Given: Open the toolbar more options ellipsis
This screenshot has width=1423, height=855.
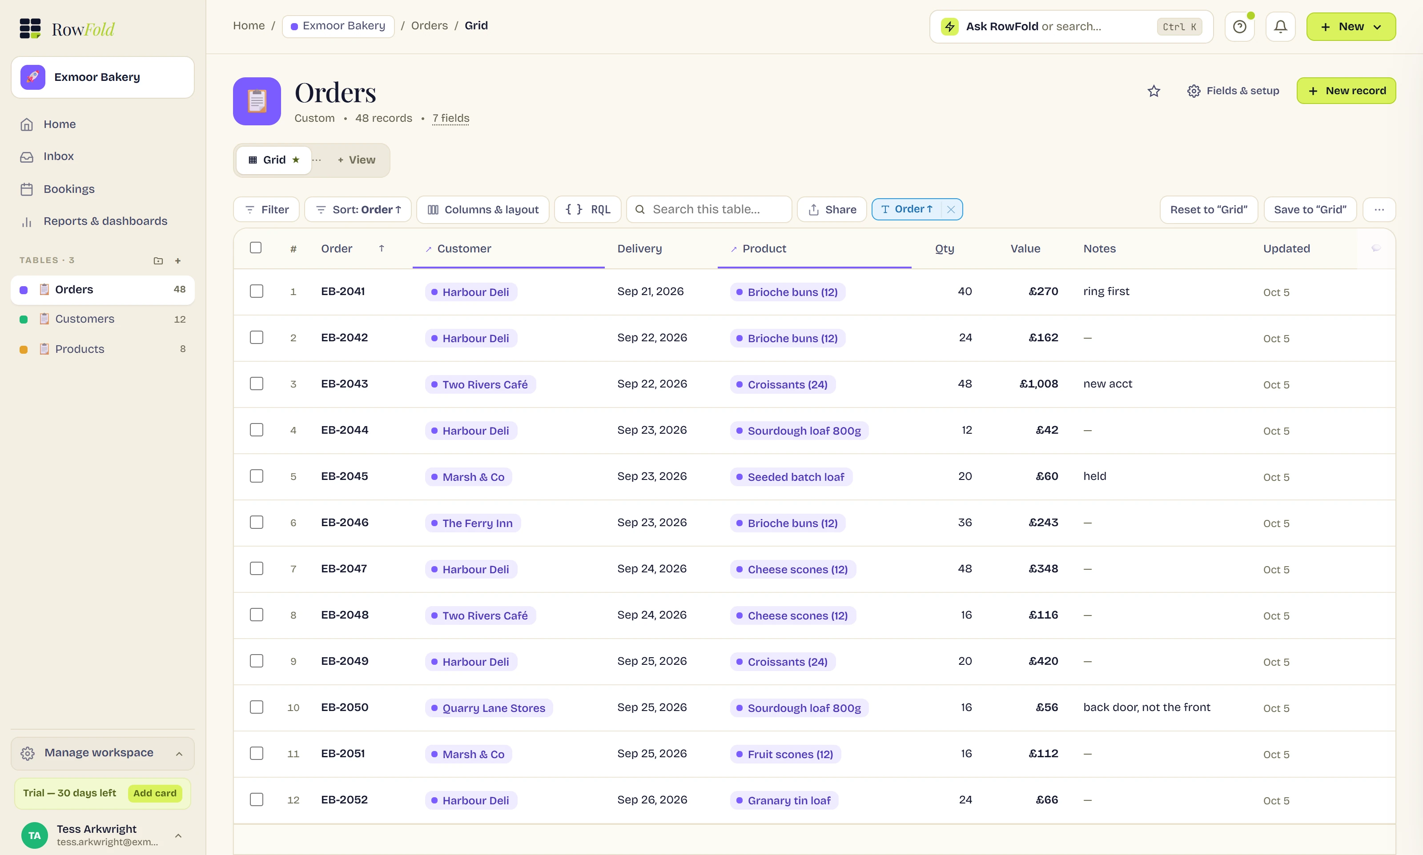Looking at the screenshot, I should [1379, 210].
